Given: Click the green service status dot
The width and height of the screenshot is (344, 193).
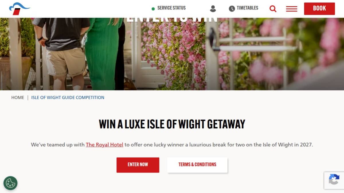Looking at the screenshot, I should (153, 9).
